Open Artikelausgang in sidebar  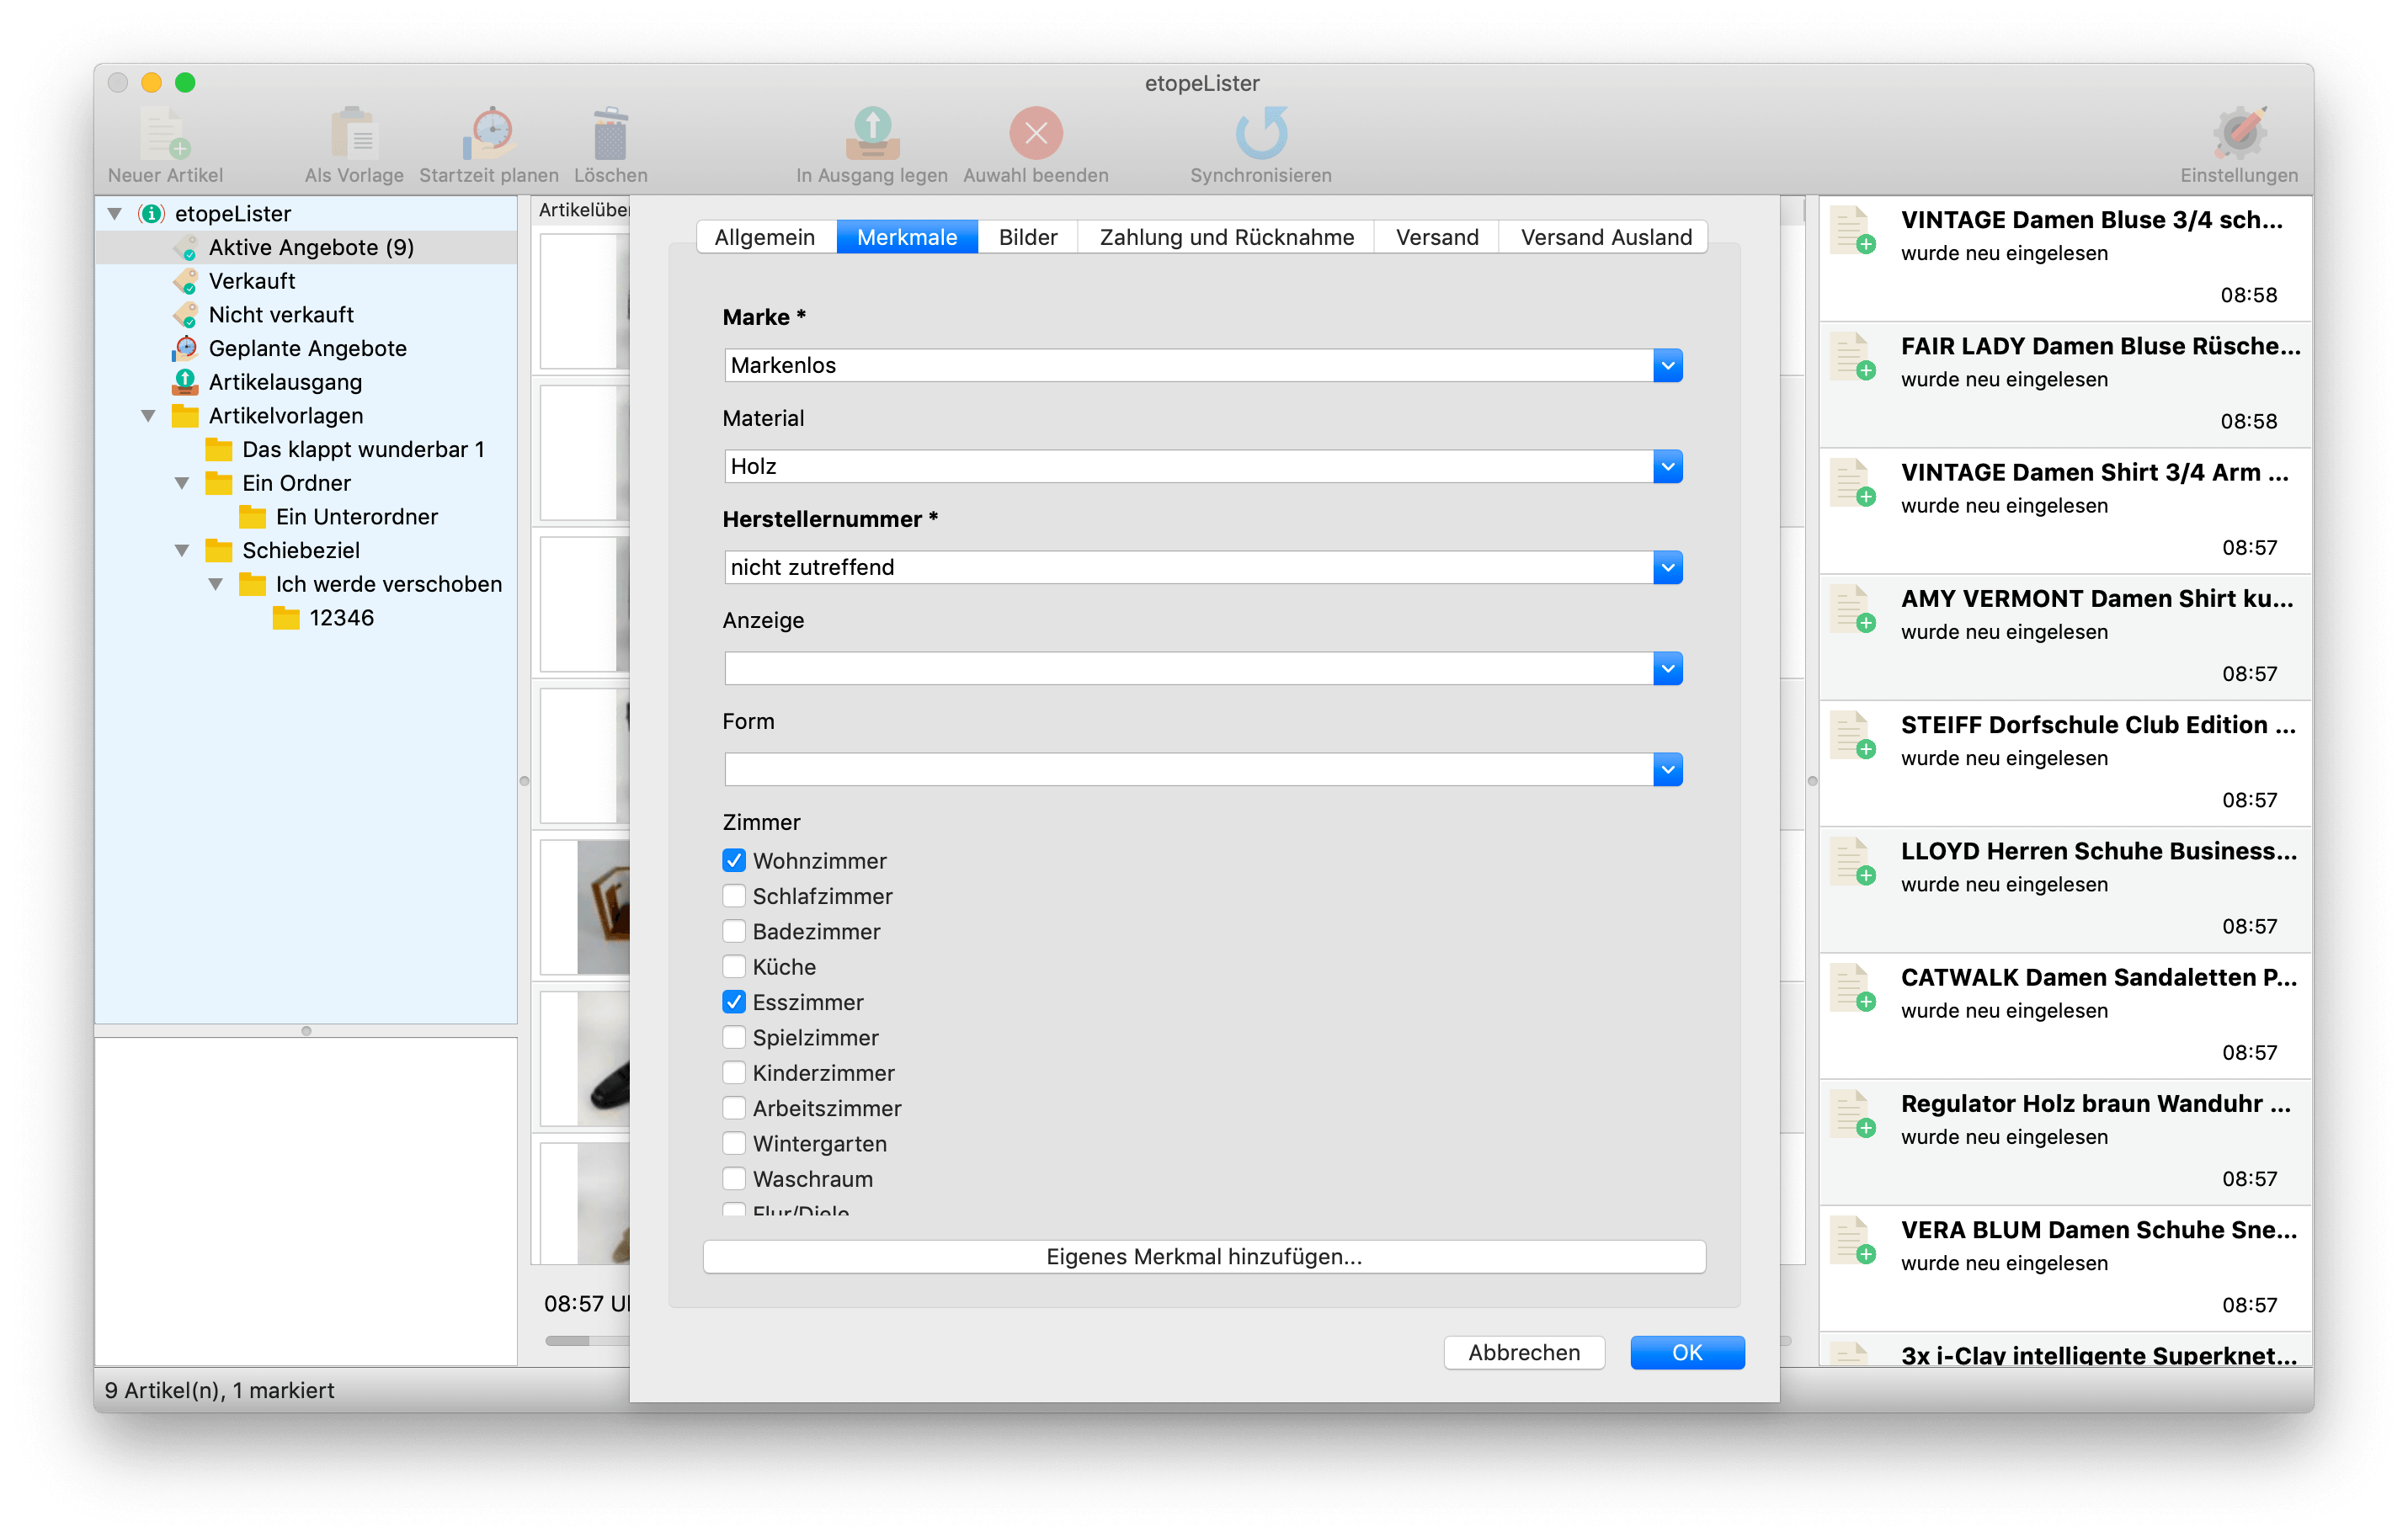coord(285,382)
